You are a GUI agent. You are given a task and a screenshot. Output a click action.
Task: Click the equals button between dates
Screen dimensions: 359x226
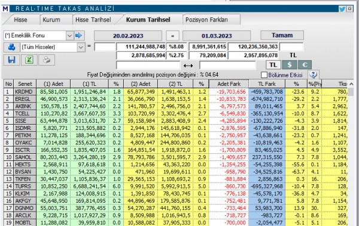(x=172, y=36)
